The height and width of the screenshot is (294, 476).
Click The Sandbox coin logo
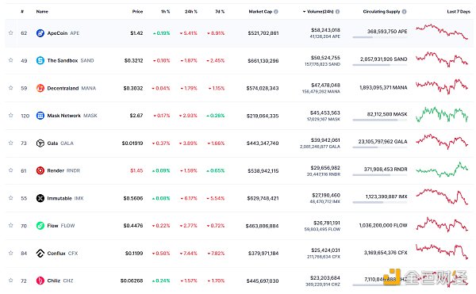click(40, 60)
